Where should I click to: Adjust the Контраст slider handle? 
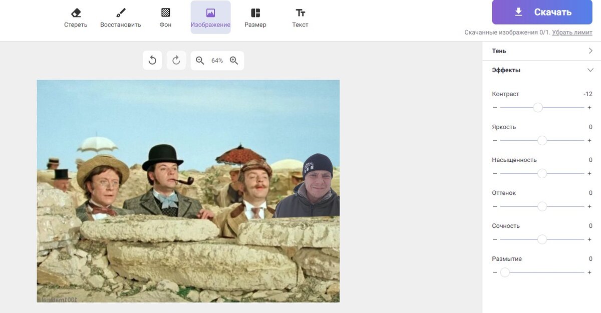538,108
